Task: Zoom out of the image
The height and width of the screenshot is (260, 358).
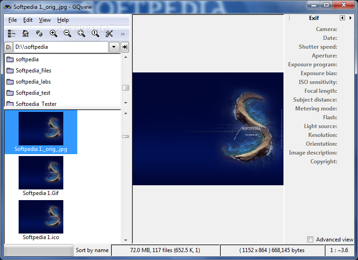Action: [x=68, y=34]
